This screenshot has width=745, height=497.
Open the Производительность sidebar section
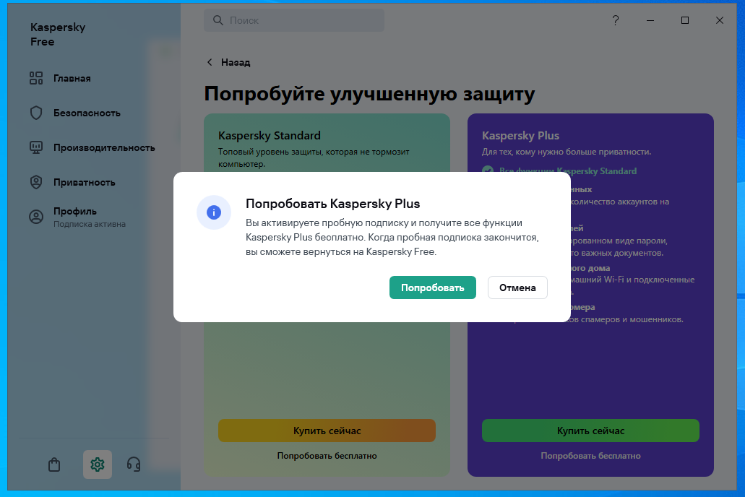104,148
